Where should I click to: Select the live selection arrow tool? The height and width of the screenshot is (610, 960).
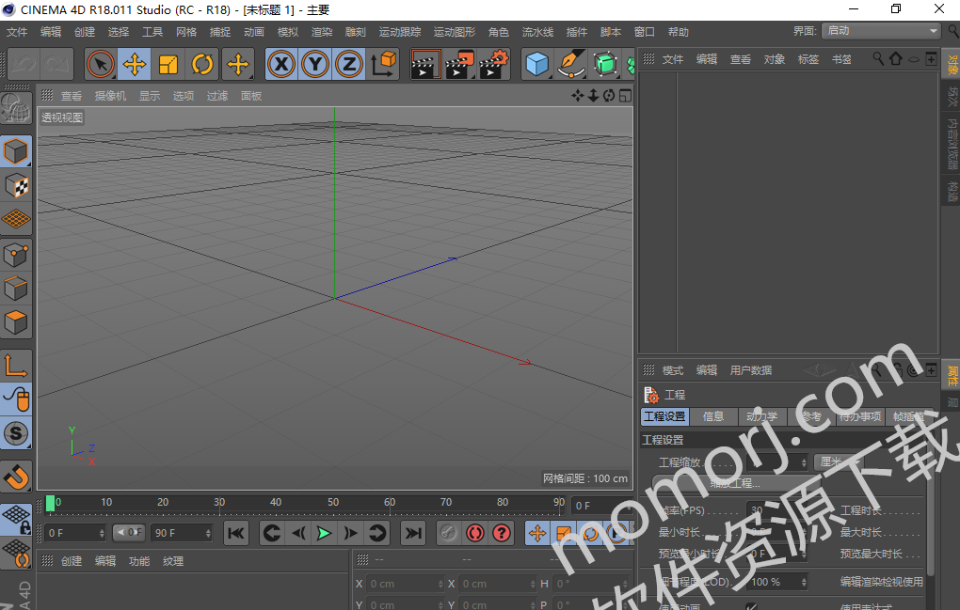coord(101,64)
